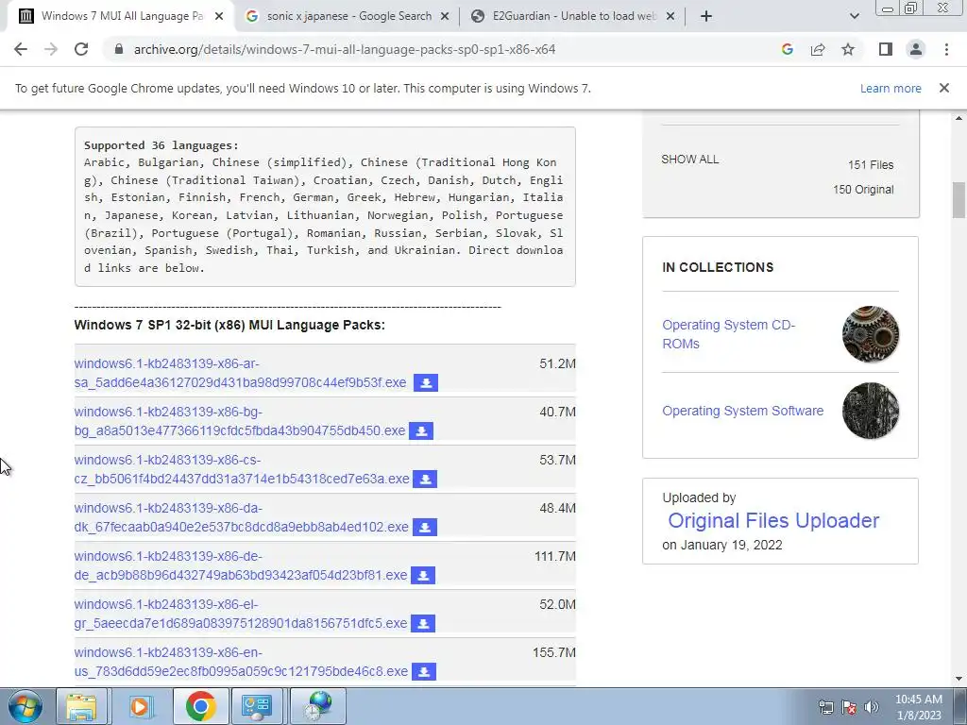Click the download icon for da-dk pack
The height and width of the screenshot is (725, 967).
pyautogui.click(x=424, y=527)
